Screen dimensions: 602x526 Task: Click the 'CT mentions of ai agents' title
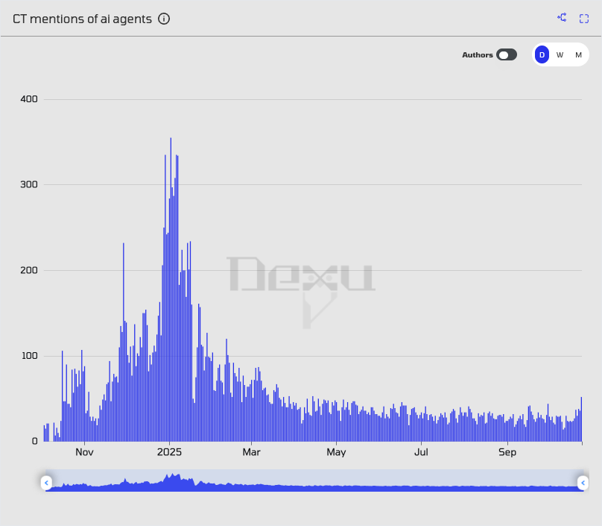point(81,19)
